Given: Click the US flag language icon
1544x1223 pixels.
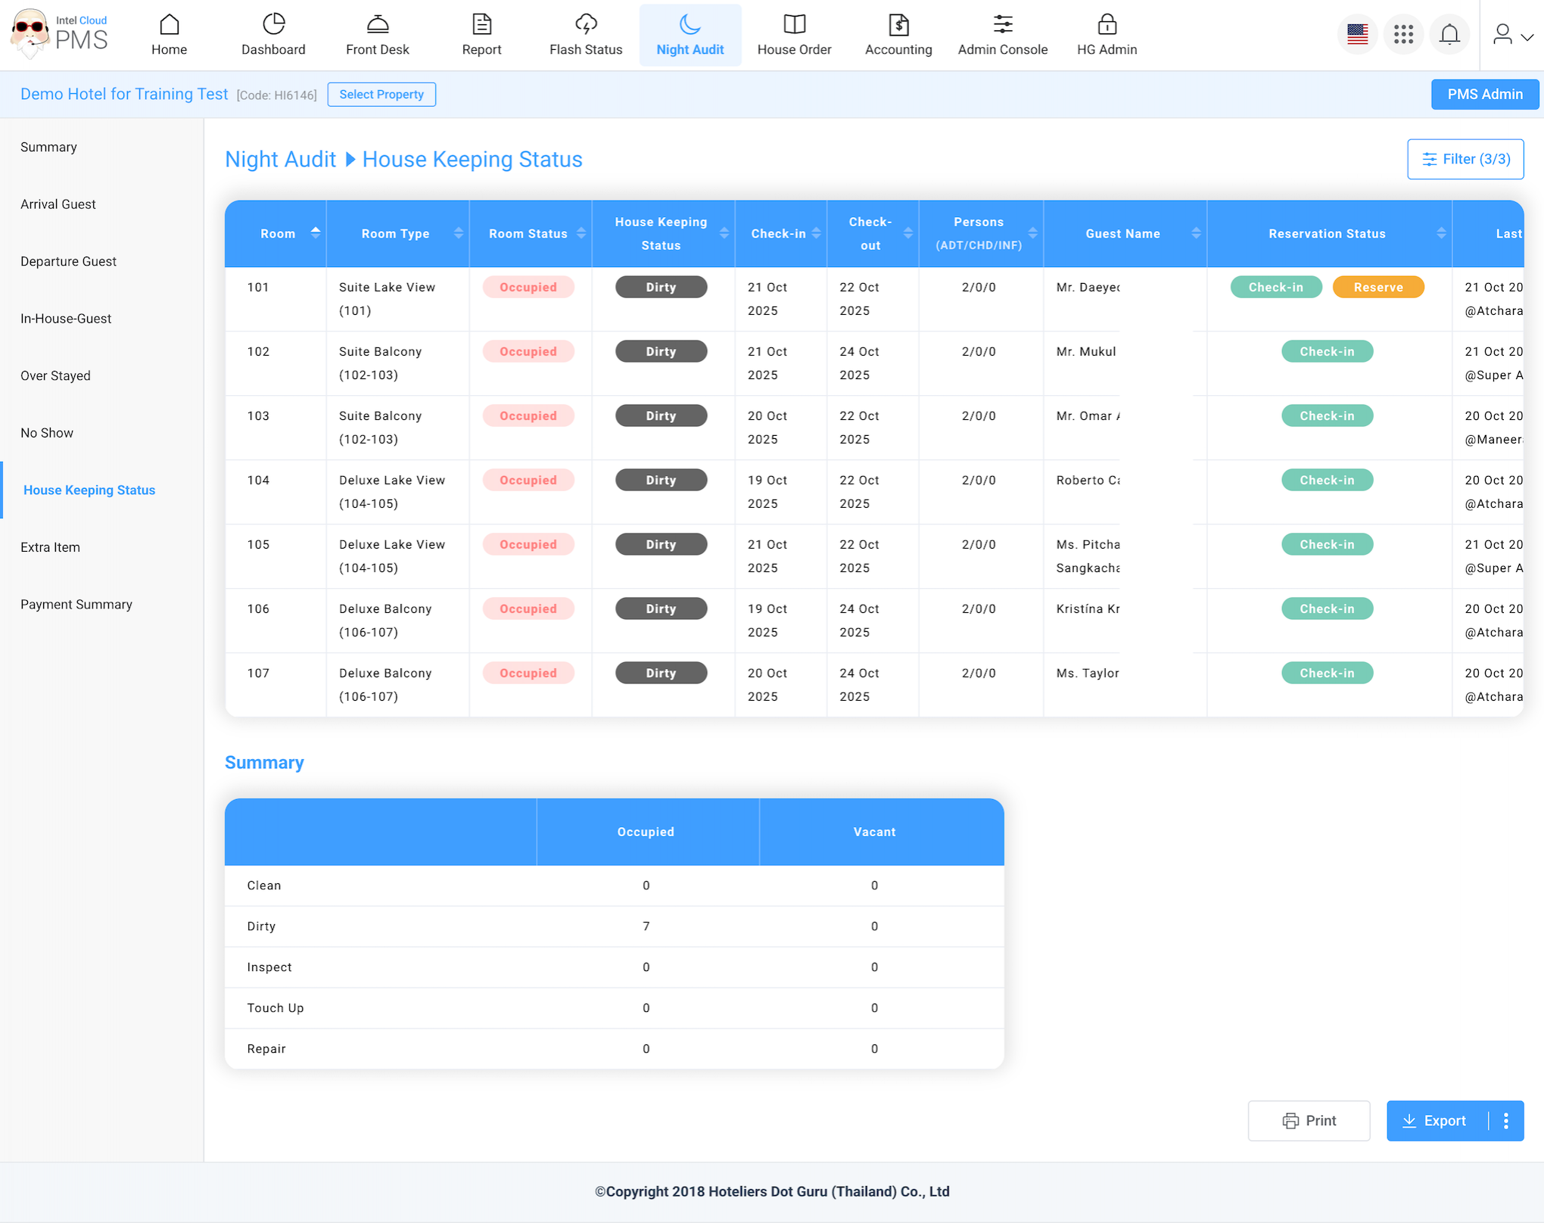Looking at the screenshot, I should point(1357,34).
